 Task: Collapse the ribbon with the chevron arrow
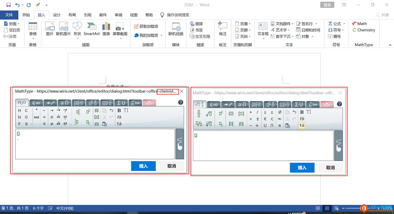click(x=390, y=44)
